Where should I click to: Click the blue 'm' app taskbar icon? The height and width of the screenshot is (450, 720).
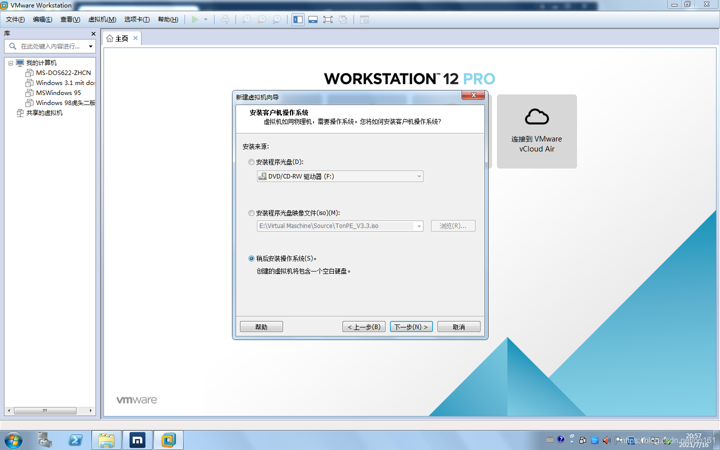(x=137, y=440)
